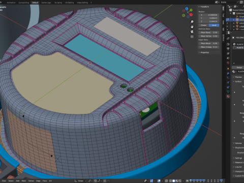Switch transform coordinates to Local
Image resolution: width=244 pixels, height=183 pixels.
(x=214, y=25)
